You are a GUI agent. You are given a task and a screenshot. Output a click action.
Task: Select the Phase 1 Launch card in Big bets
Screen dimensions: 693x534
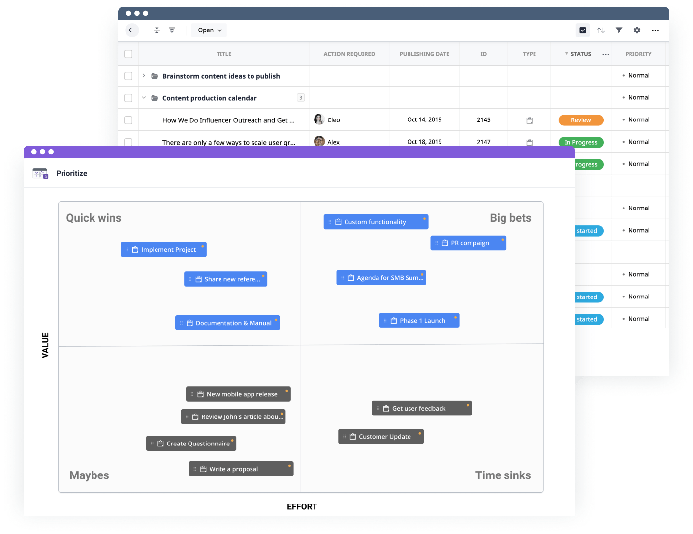pos(419,320)
